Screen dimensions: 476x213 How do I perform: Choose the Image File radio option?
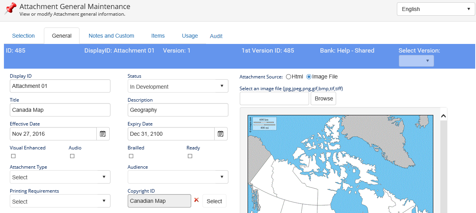(x=309, y=77)
